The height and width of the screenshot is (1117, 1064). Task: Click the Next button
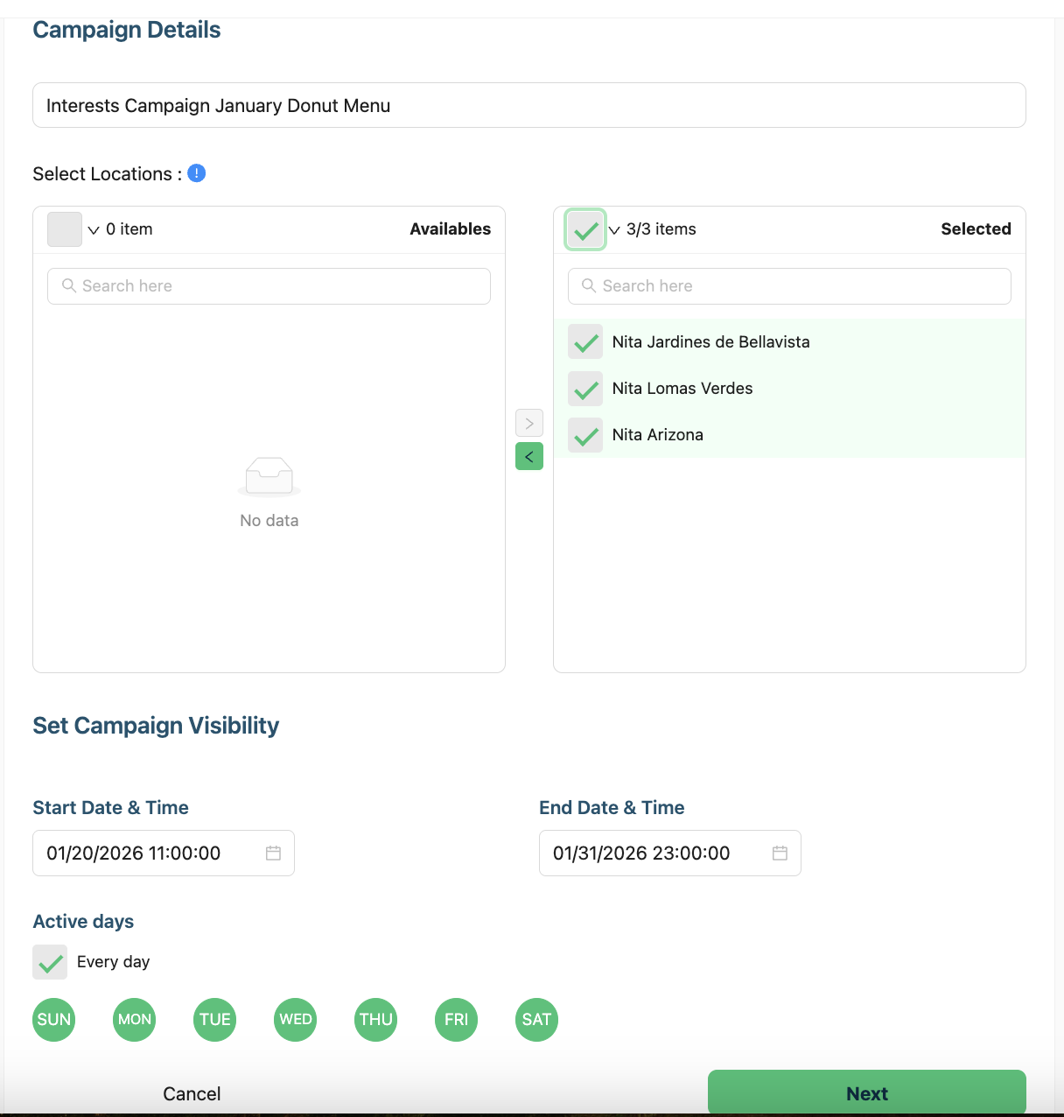tap(866, 1093)
